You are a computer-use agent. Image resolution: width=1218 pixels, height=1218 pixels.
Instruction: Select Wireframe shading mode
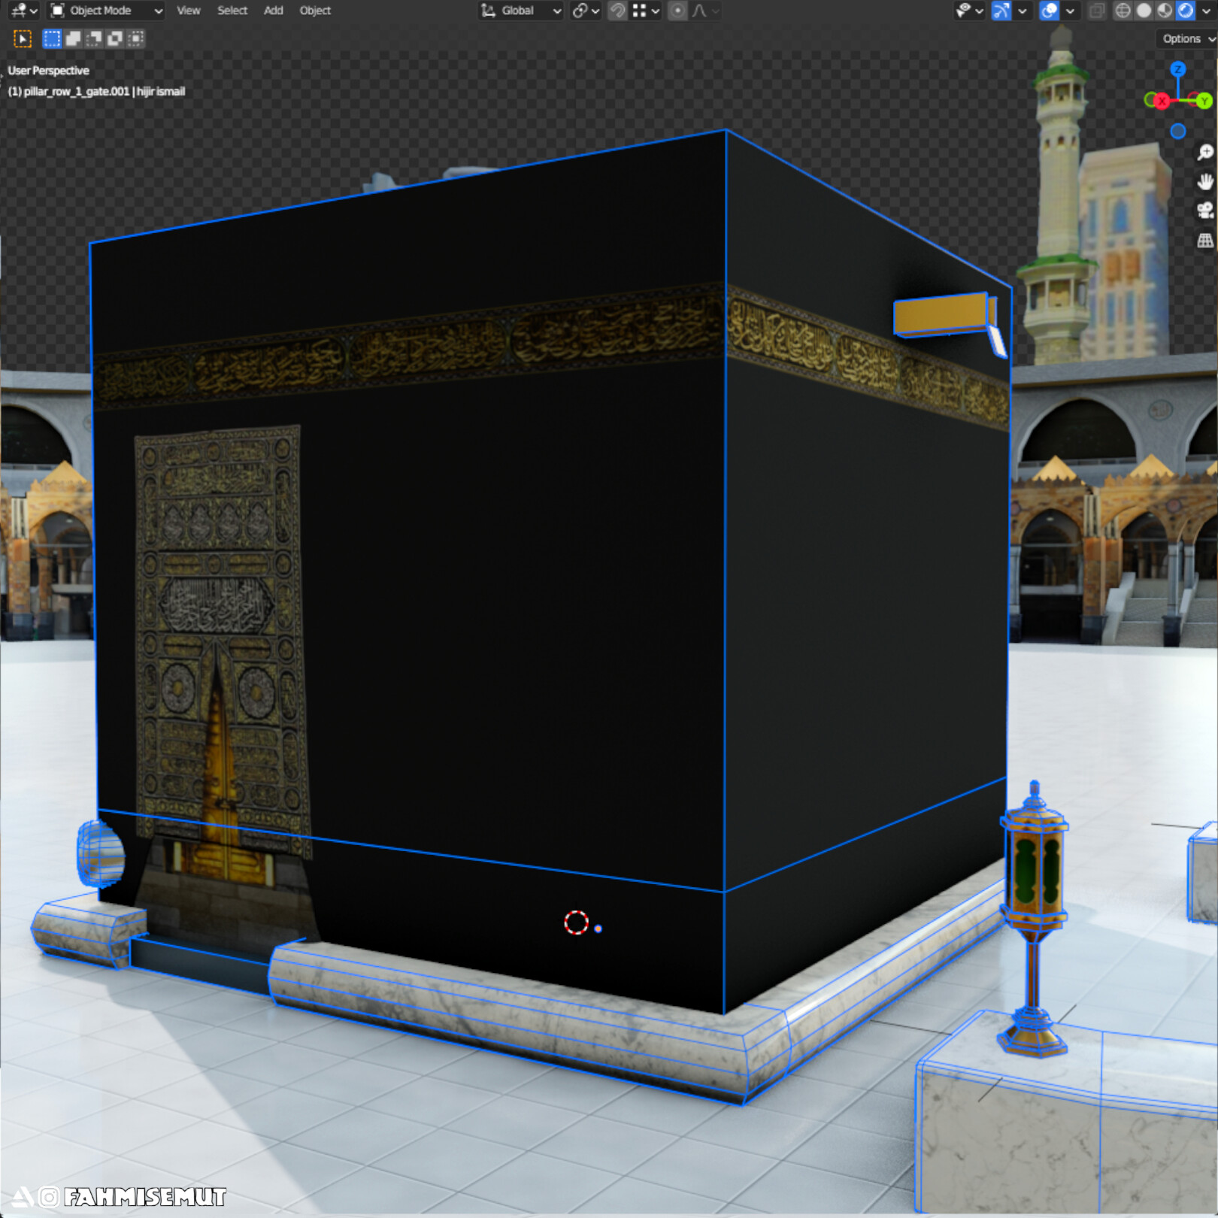(x=1123, y=11)
